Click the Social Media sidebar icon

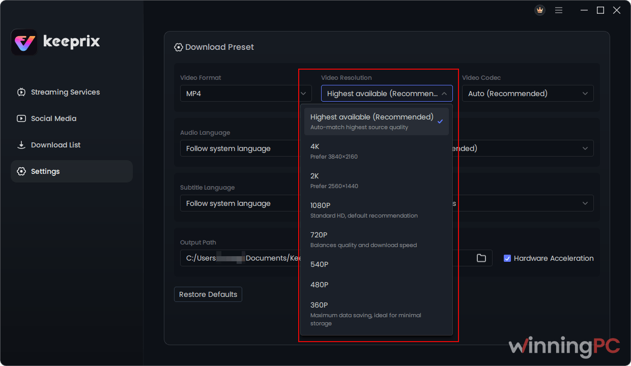click(21, 118)
